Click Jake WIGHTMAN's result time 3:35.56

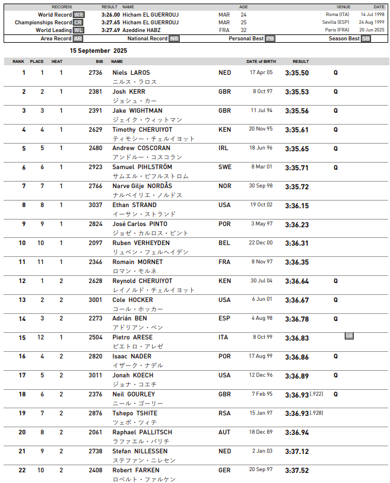(297, 111)
